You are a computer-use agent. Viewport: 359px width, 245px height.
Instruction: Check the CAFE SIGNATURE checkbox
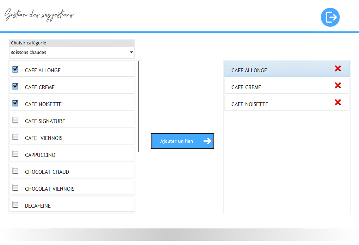[15, 120]
